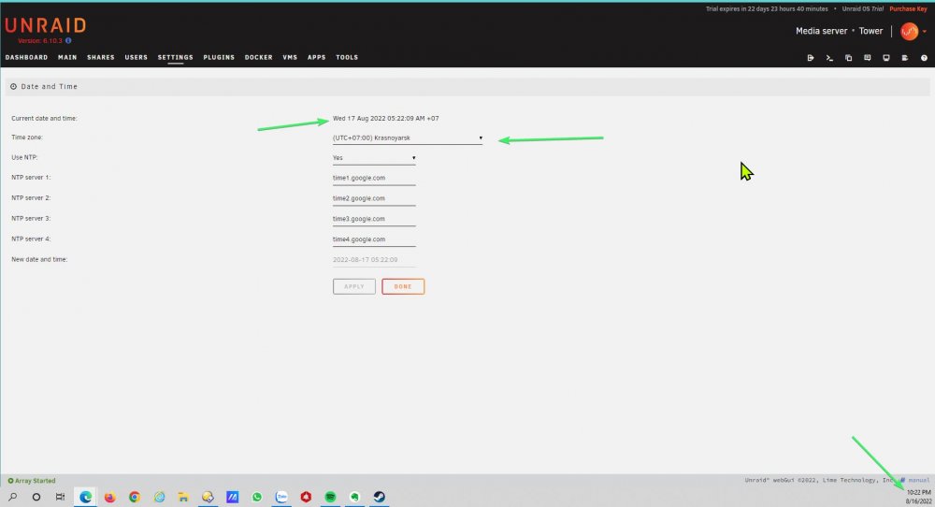Go to the Dashboard menu
The height and width of the screenshot is (507, 935).
coord(26,58)
